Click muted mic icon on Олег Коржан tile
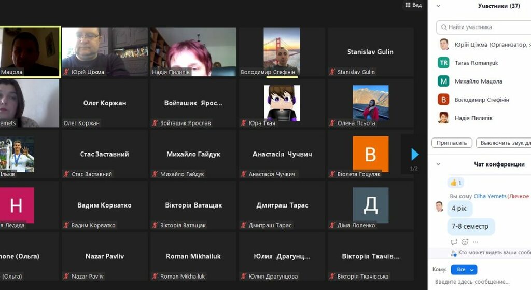Screen dimensions: 531x290 [66, 123]
